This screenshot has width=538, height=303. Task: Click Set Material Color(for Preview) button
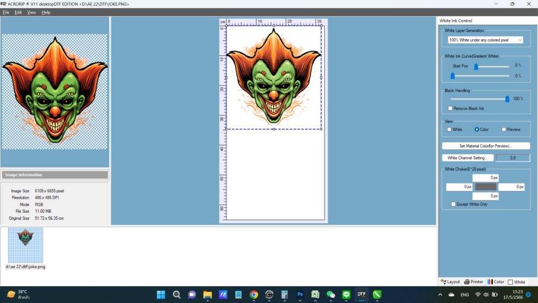(x=485, y=146)
